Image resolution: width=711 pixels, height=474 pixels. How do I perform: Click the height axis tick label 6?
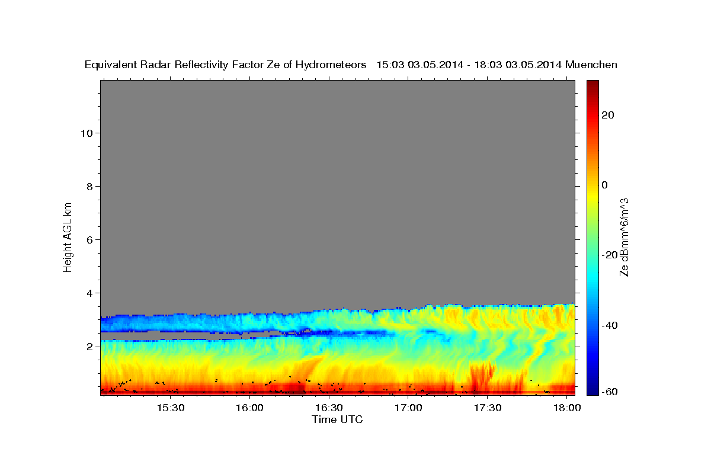(90, 239)
